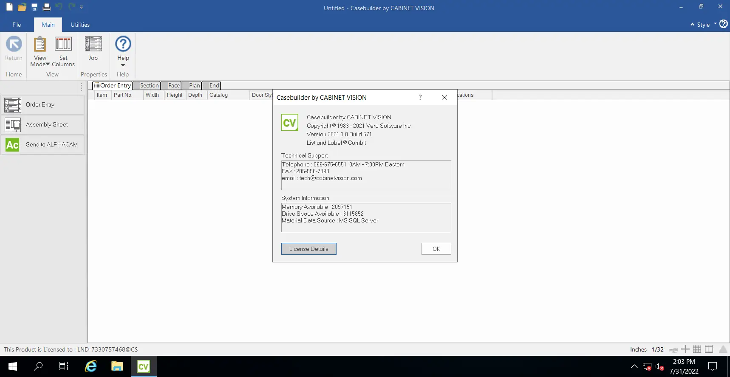The height and width of the screenshot is (377, 730).
Task: Open the File menu
Action: point(17,25)
